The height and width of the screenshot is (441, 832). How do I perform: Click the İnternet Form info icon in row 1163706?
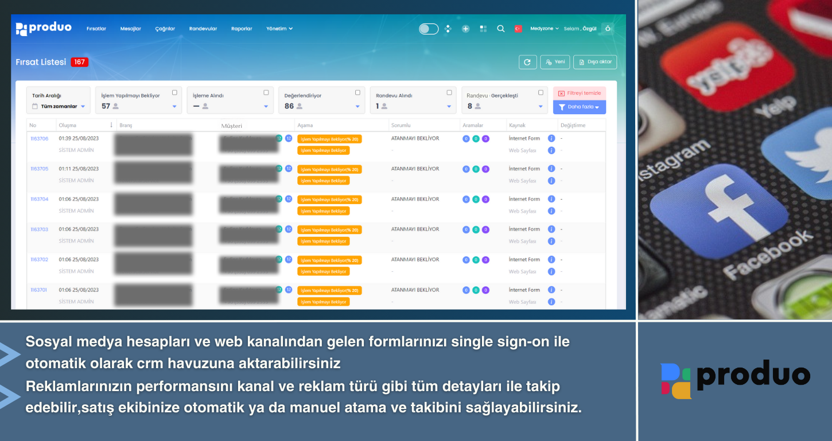click(551, 138)
